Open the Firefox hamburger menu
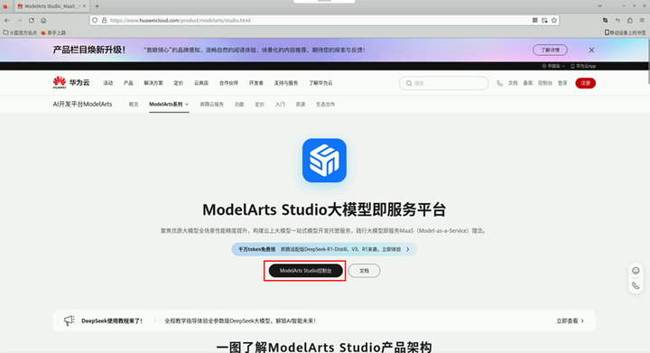650x353 pixels. click(642, 20)
